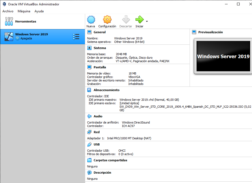Select the Herramientas entry label
The image size is (252, 183).
pyautogui.click(x=26, y=21)
